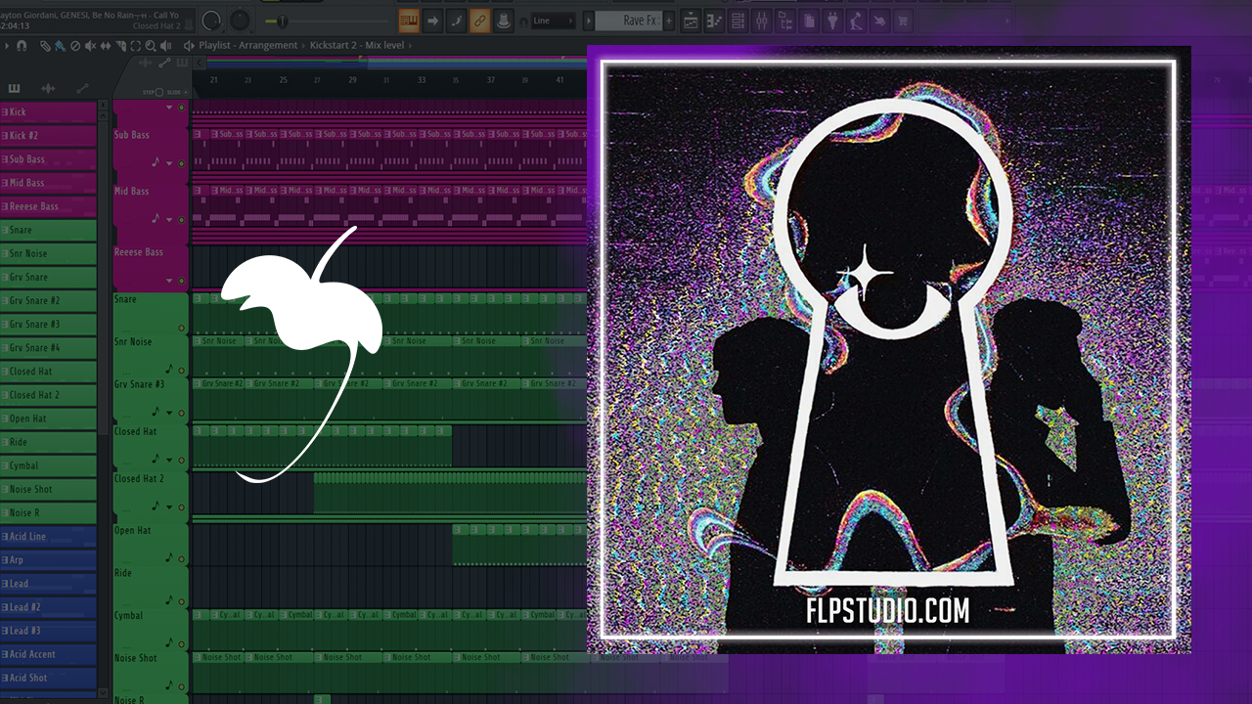Open the plugin database plug icon
1252x704 pixels.
click(832, 21)
